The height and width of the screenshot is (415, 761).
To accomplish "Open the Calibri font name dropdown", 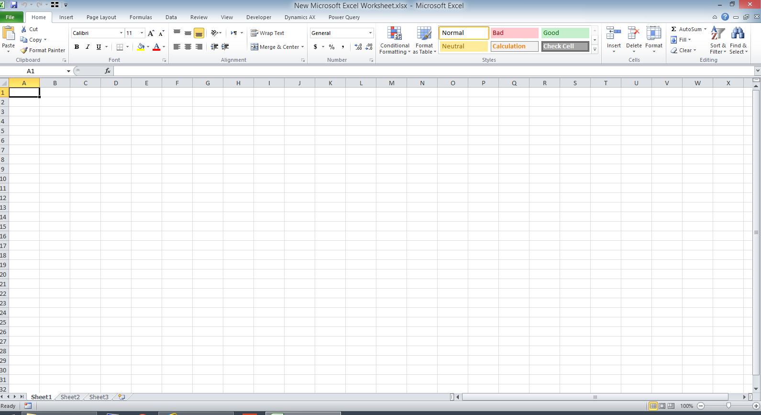I will click(121, 33).
